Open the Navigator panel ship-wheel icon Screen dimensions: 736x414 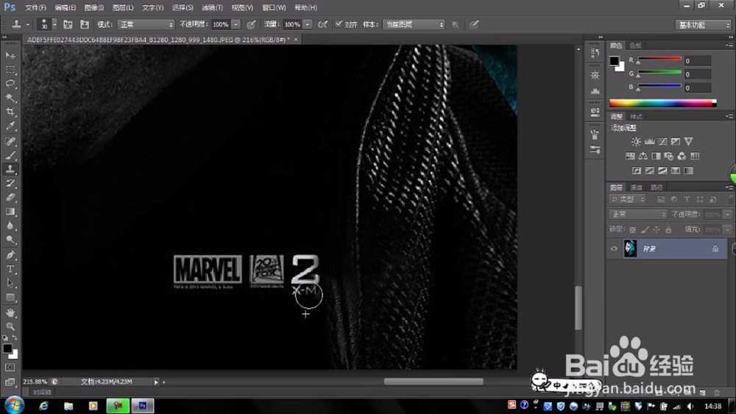point(595,75)
